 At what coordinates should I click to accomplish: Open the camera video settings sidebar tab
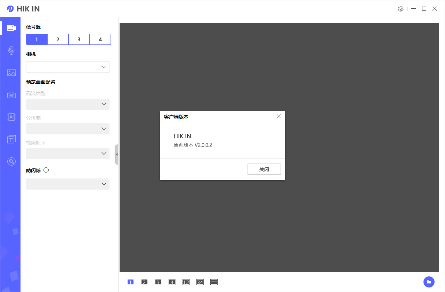(x=11, y=28)
